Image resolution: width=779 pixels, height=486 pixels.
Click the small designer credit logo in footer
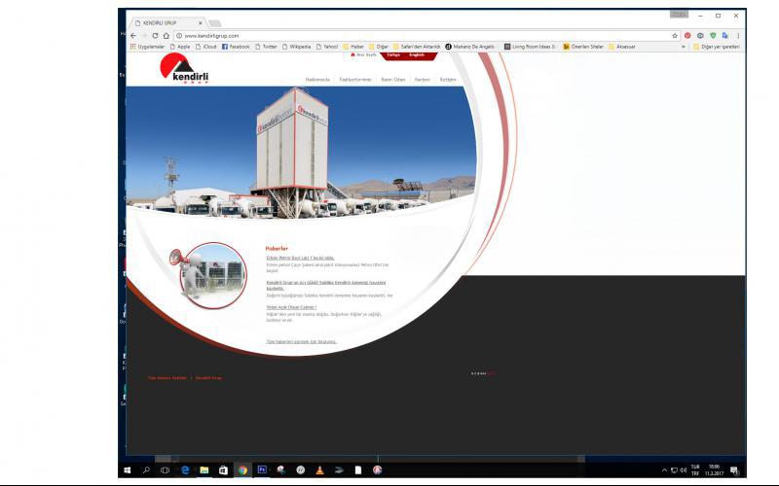click(x=483, y=373)
